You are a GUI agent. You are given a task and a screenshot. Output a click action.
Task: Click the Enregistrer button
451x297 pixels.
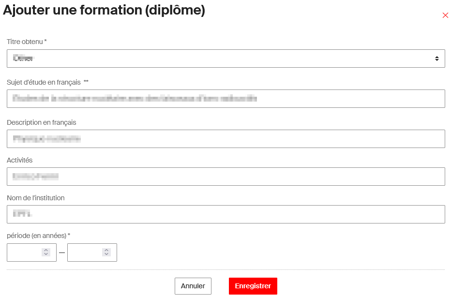pyautogui.click(x=253, y=286)
